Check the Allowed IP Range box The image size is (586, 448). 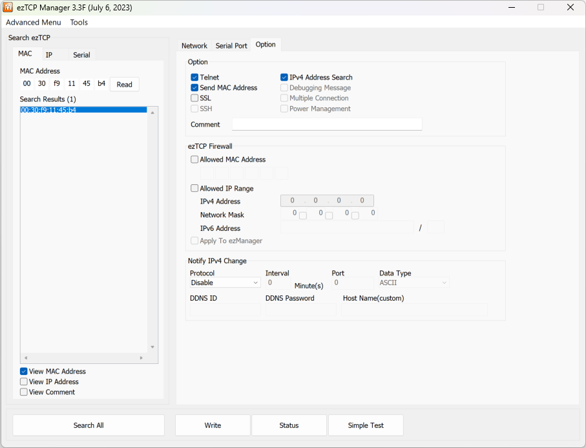[194, 189]
